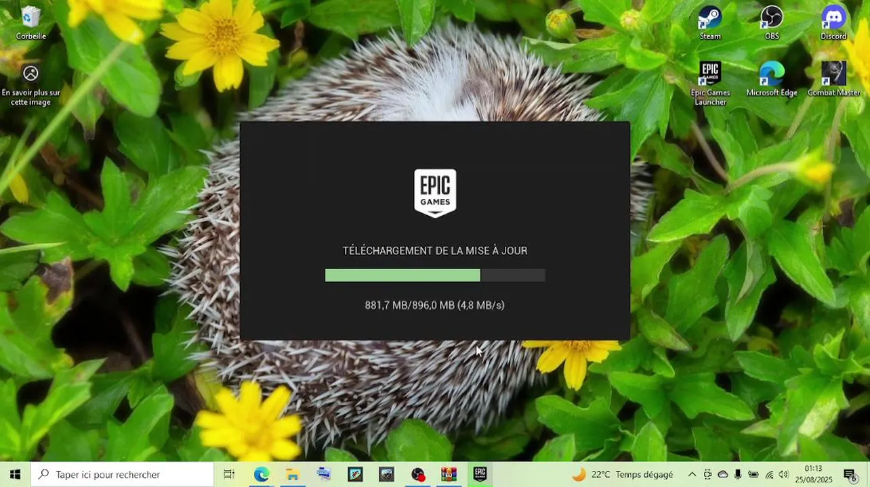The width and height of the screenshot is (870, 487).
Task: Open the OBS desktop shortcut
Action: [x=772, y=22]
